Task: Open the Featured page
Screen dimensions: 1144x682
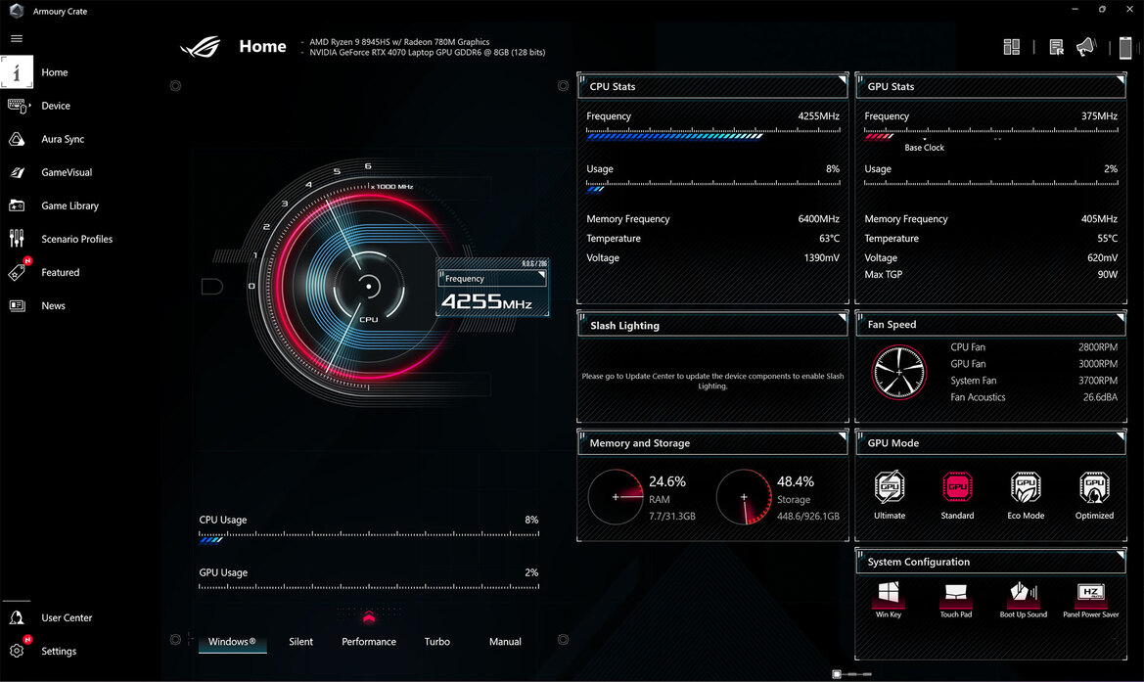Action: point(60,272)
